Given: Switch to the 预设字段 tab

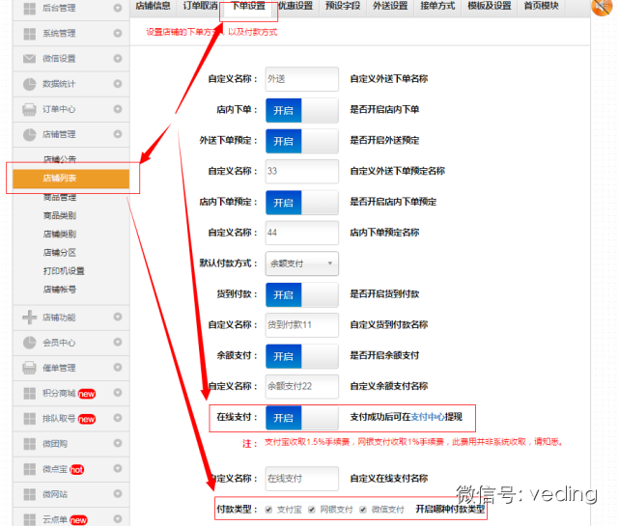Looking at the screenshot, I should point(343,7).
